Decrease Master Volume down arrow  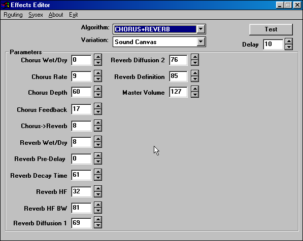(x=195, y=95)
